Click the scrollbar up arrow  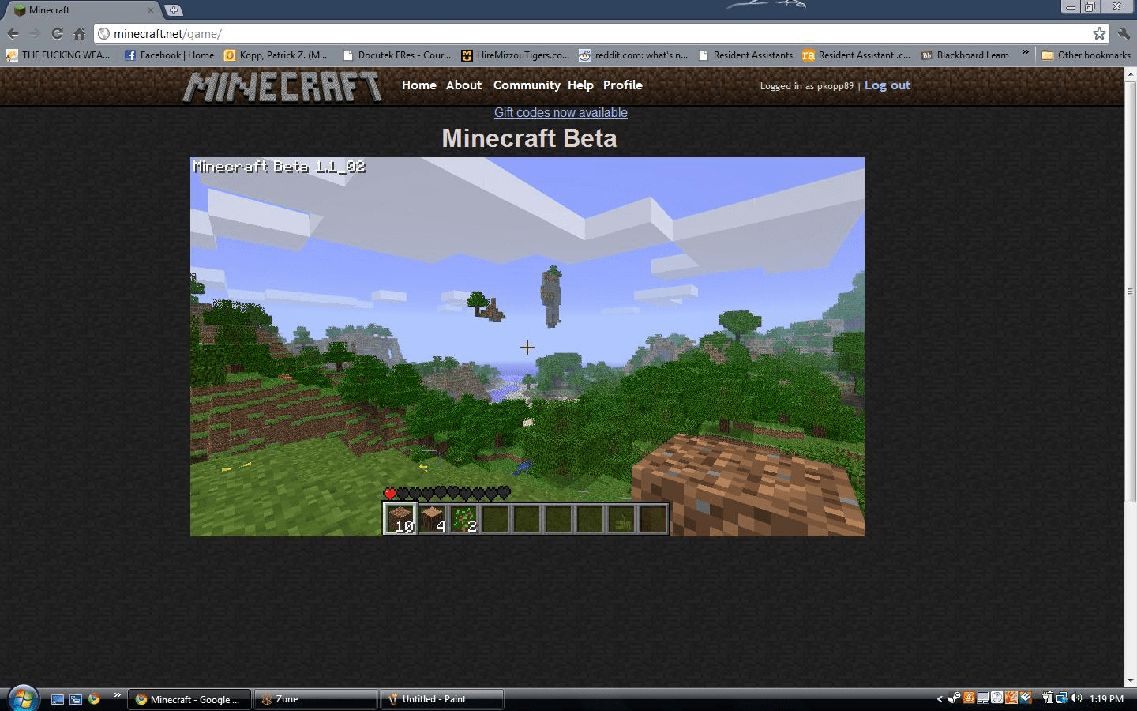click(1130, 73)
